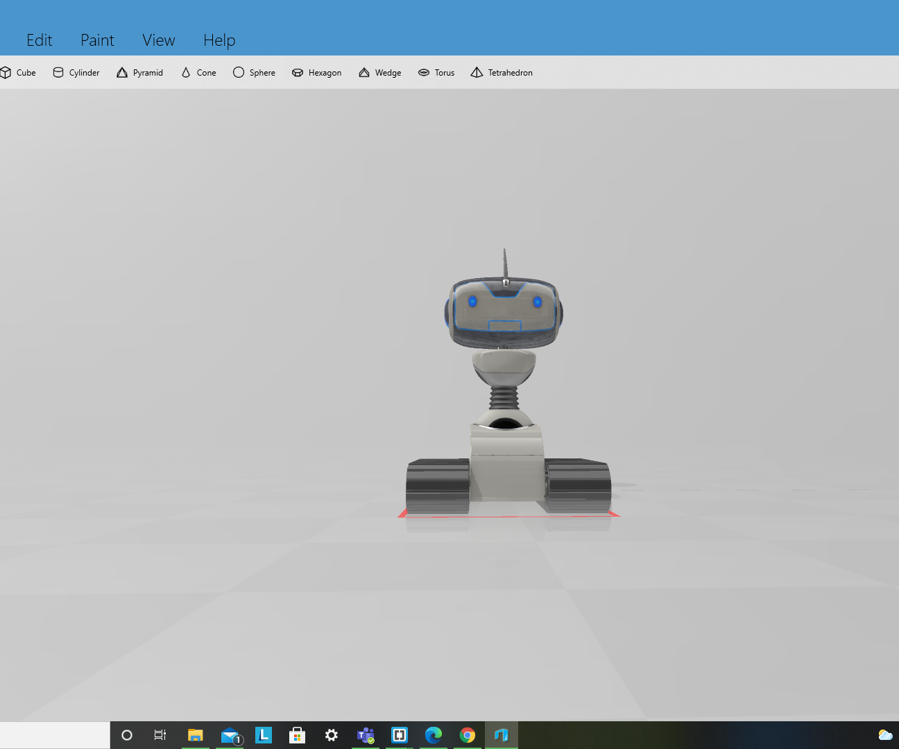The height and width of the screenshot is (749, 899).
Task: Select the Hexagon shape tool
Action: point(316,72)
